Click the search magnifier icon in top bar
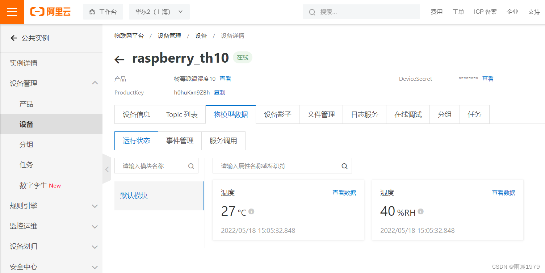The height and width of the screenshot is (273, 545). click(x=312, y=12)
